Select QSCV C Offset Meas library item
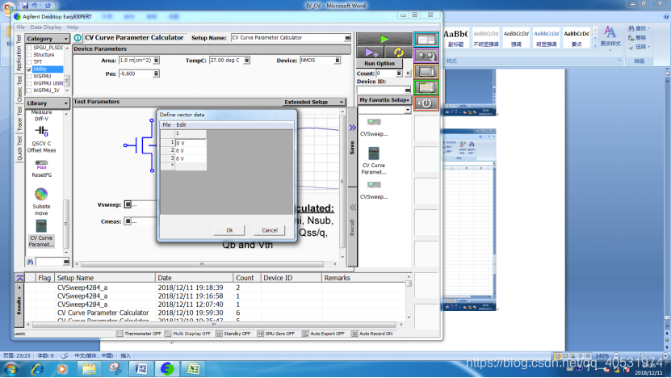 click(x=41, y=139)
